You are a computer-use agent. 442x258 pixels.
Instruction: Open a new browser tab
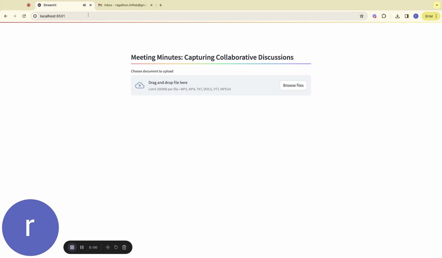(161, 5)
